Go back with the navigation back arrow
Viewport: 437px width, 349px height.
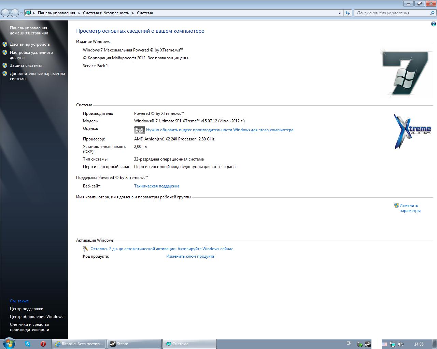(5, 13)
